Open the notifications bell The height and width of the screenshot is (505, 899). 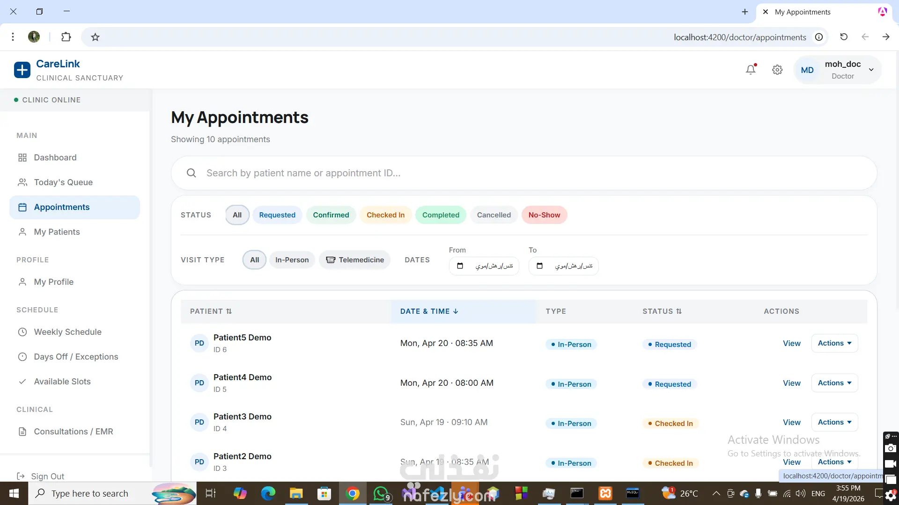pyautogui.click(x=751, y=70)
